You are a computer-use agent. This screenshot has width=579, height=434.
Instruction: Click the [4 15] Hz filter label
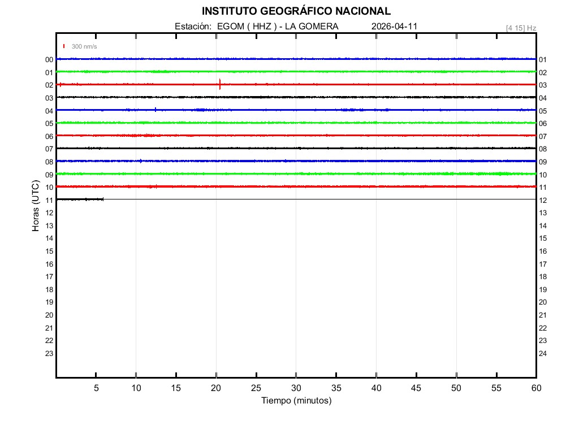(x=521, y=28)
